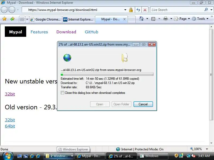The height and width of the screenshot is (160, 214).
Task: Open the Windows Start orb
Action: click(x=8, y=156)
